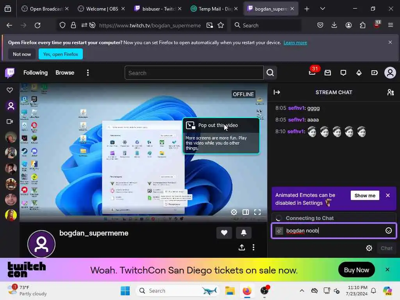
Task: Switch to the Open Broadcast browser tab
Action: [45, 9]
